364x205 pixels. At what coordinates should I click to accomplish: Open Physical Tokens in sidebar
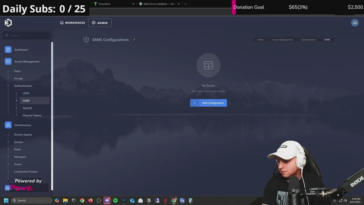coord(32,115)
